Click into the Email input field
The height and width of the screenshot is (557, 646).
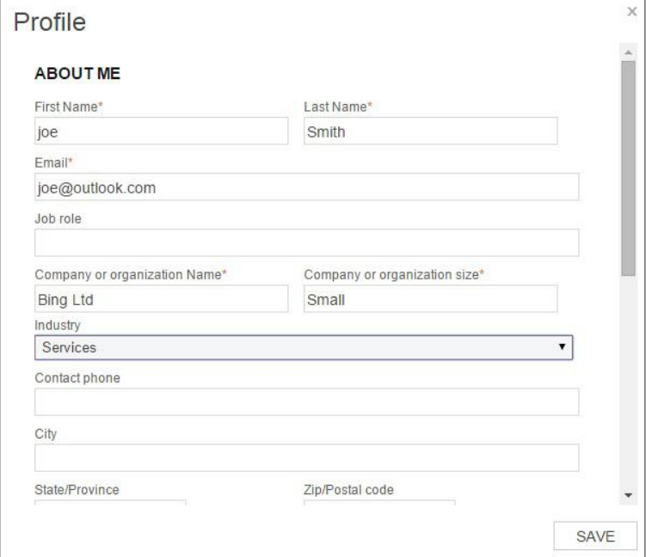click(306, 187)
